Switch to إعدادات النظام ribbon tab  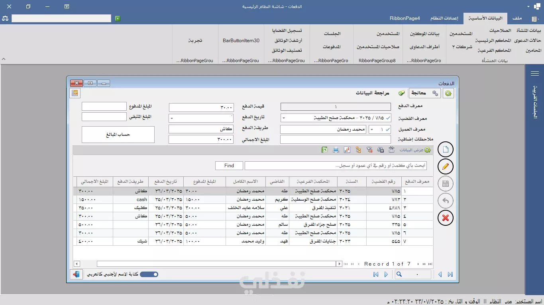[444, 18]
